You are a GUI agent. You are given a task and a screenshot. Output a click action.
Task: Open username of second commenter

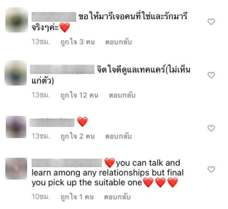coord(62,69)
